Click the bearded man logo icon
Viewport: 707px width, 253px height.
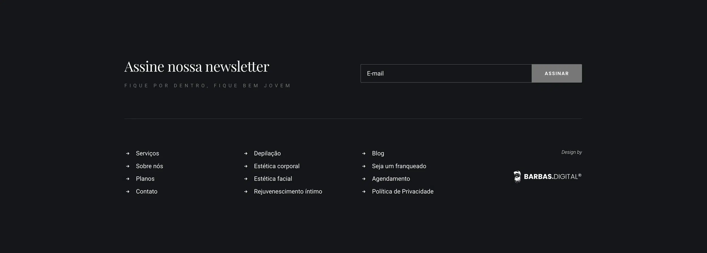pyautogui.click(x=517, y=177)
